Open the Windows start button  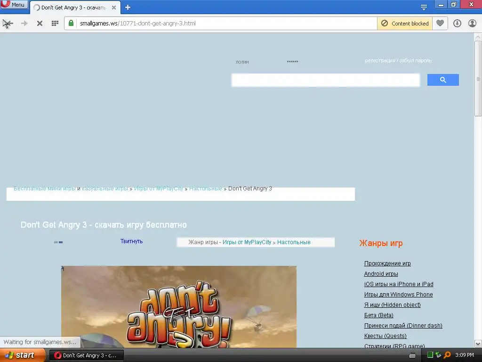coord(22,355)
